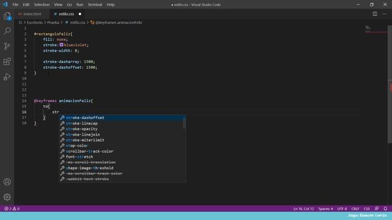Viewport: 392px width, 220px height.
Task: Click the errors and warnings status indicator
Action: (x=12, y=208)
